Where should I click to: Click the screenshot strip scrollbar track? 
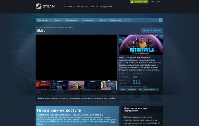[76, 92]
